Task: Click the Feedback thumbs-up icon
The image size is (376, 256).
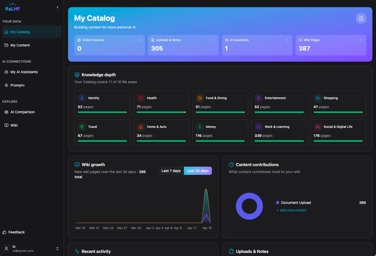Action: pos(5,232)
